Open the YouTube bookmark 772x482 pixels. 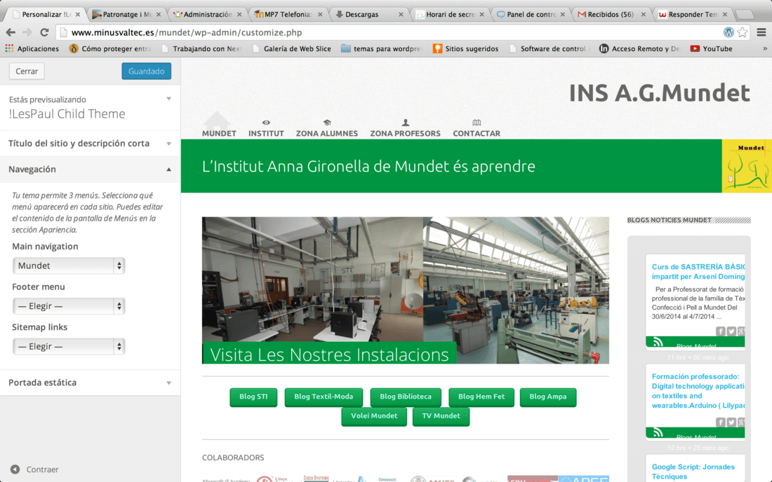[712, 48]
